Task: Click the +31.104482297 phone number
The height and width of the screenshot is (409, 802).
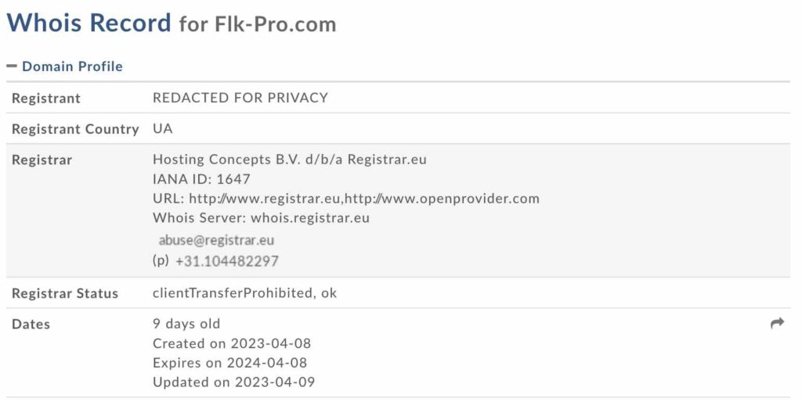Action: pyautogui.click(x=227, y=261)
